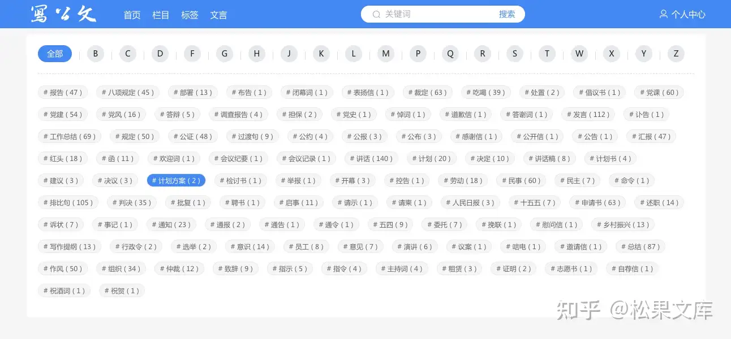Filter tags by letter R
This screenshot has height=339, width=731.
[x=483, y=54]
